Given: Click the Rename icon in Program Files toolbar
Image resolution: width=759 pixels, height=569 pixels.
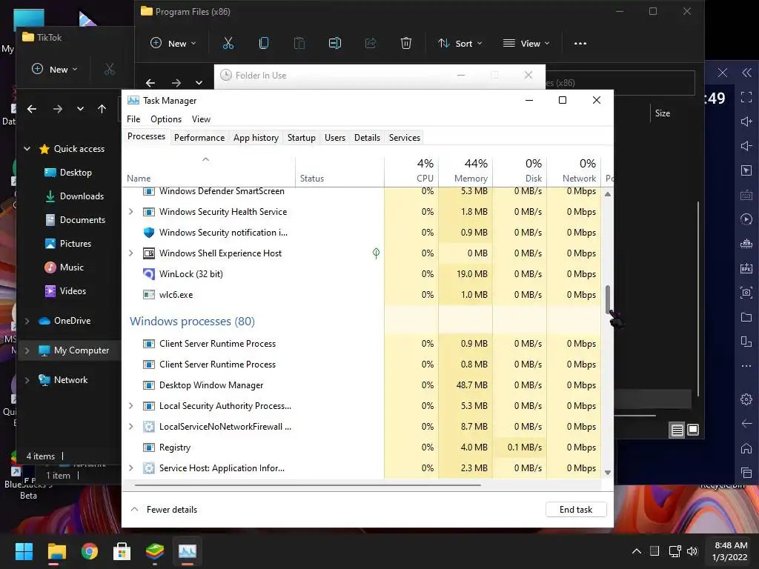Looking at the screenshot, I should [335, 44].
